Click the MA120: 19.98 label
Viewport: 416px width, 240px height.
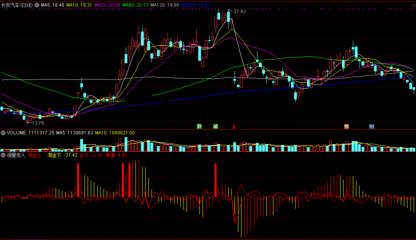click(165, 5)
